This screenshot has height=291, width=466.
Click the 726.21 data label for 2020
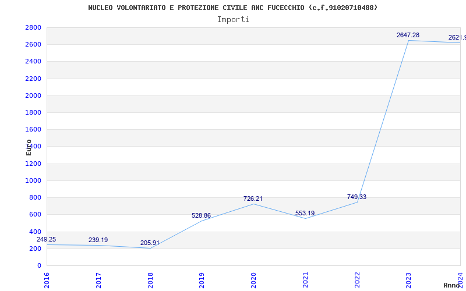click(x=253, y=198)
